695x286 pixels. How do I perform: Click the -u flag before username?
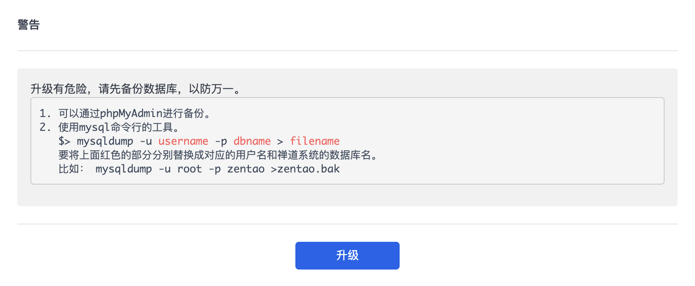[146, 141]
